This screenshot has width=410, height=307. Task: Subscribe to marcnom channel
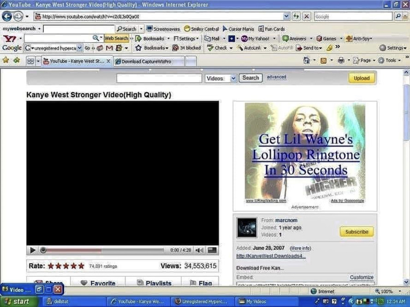point(357,232)
